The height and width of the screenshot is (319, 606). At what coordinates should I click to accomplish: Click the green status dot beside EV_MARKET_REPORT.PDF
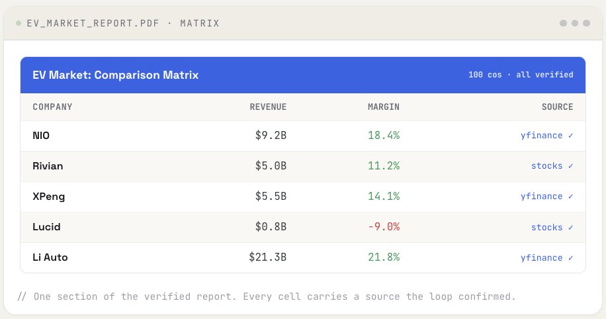pyautogui.click(x=18, y=23)
